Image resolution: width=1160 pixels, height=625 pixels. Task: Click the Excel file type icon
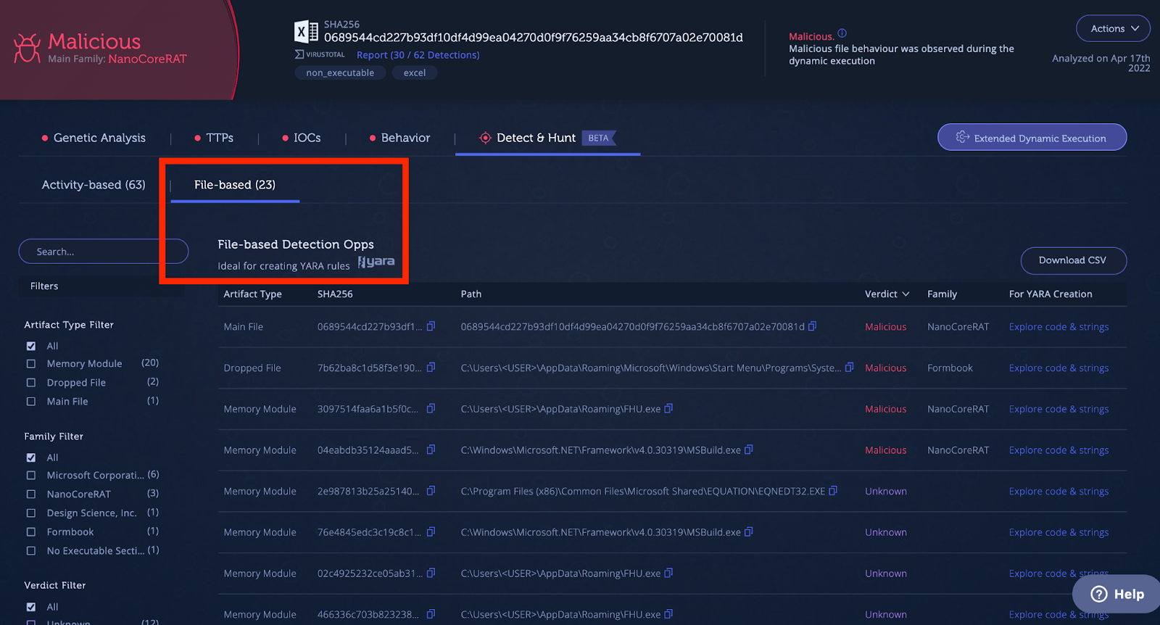(x=306, y=32)
